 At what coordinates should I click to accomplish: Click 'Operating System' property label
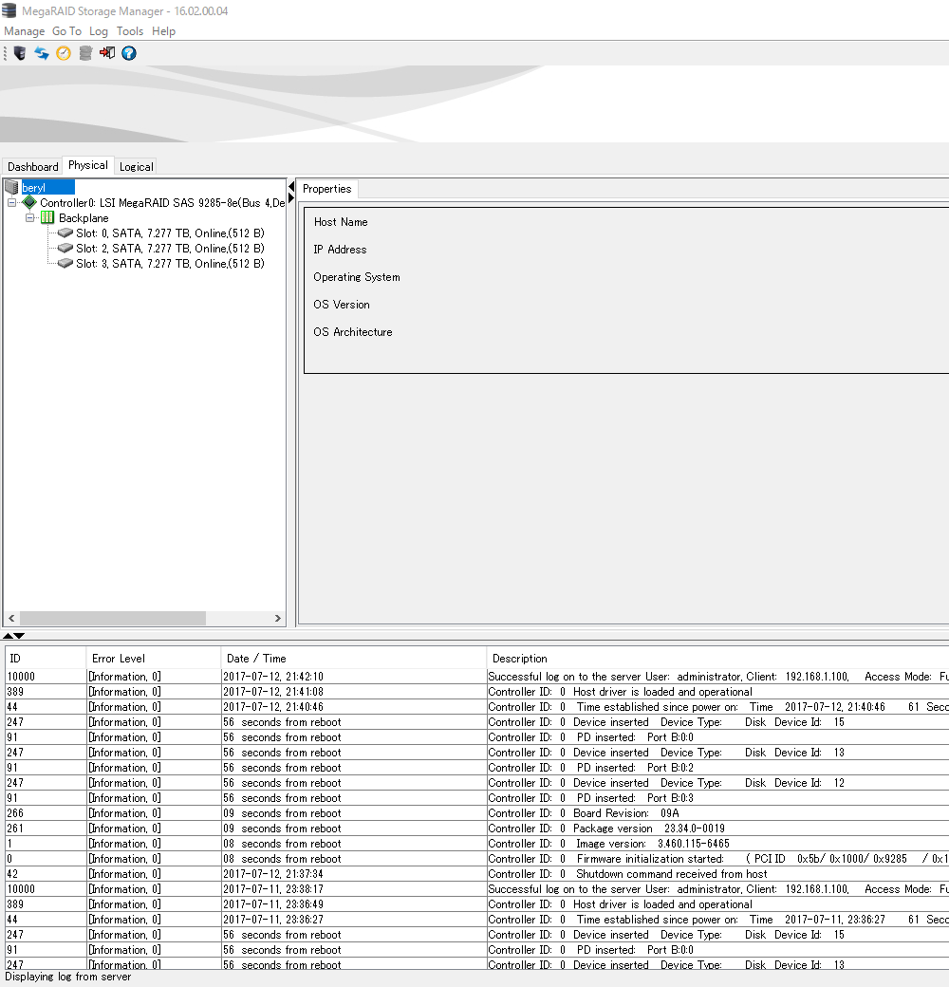357,277
